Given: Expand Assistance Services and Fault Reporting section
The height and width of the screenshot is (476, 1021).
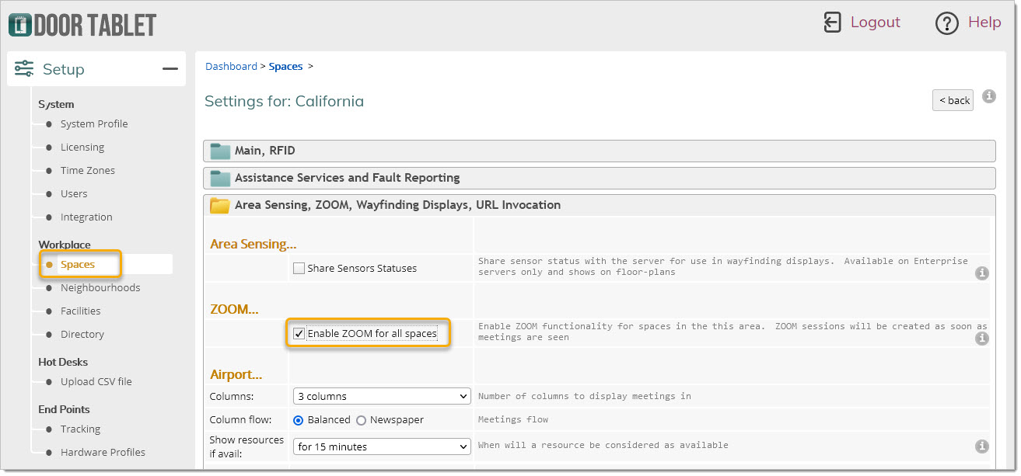Looking at the screenshot, I should point(347,178).
